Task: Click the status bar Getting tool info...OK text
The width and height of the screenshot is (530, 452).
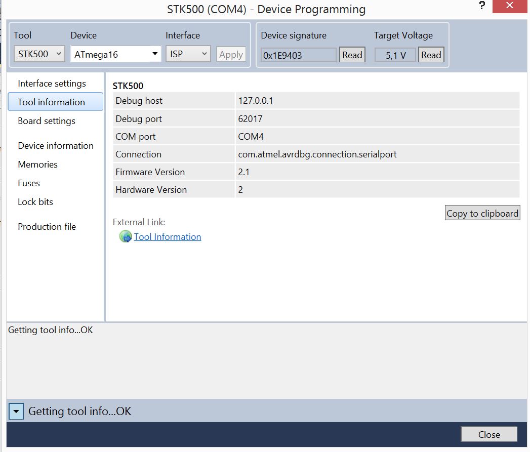Action: click(79, 411)
